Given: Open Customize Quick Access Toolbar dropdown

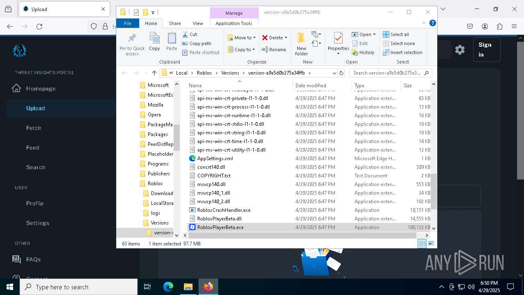Looking at the screenshot, I should (153, 12).
